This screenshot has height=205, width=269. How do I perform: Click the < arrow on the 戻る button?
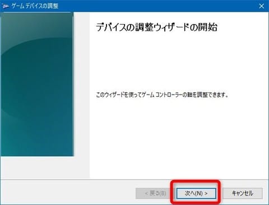(x=146, y=193)
